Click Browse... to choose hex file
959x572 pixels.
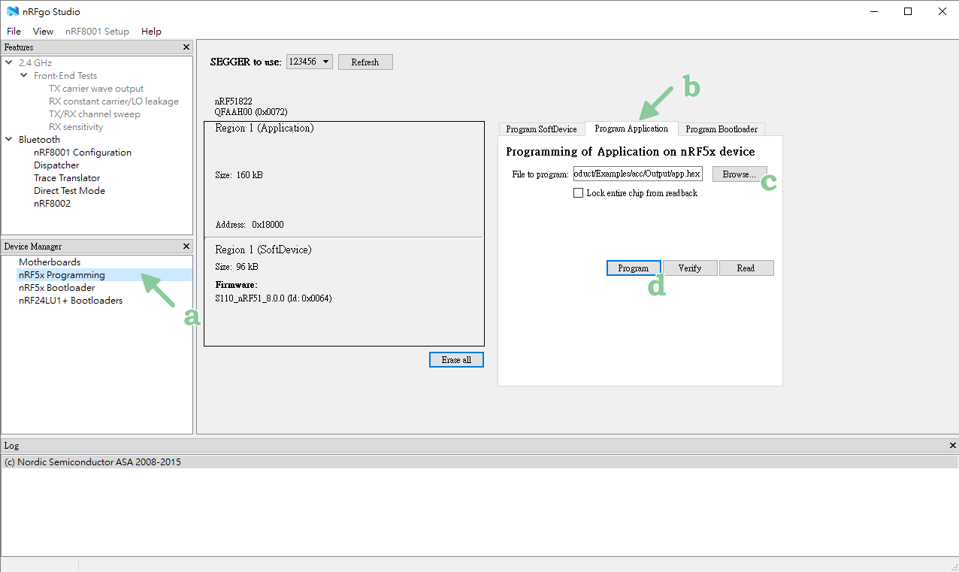click(x=740, y=174)
